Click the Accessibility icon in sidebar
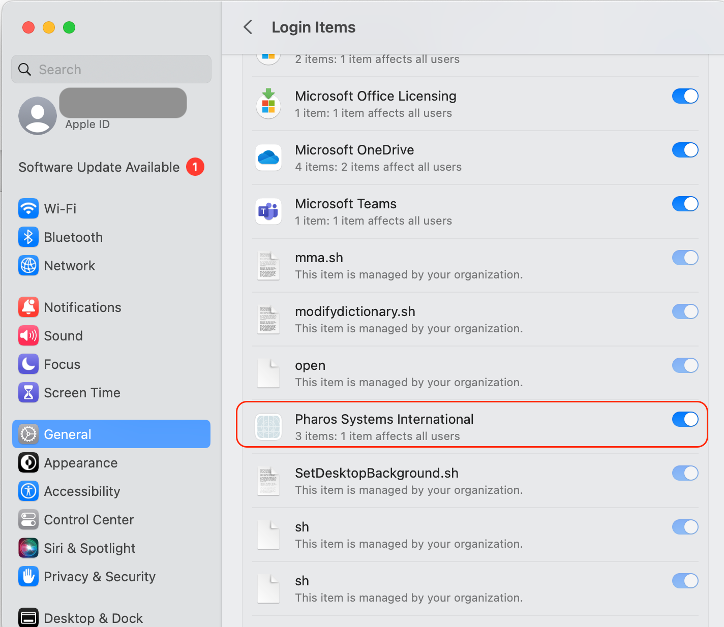Screen dimensions: 724x627 coord(28,491)
